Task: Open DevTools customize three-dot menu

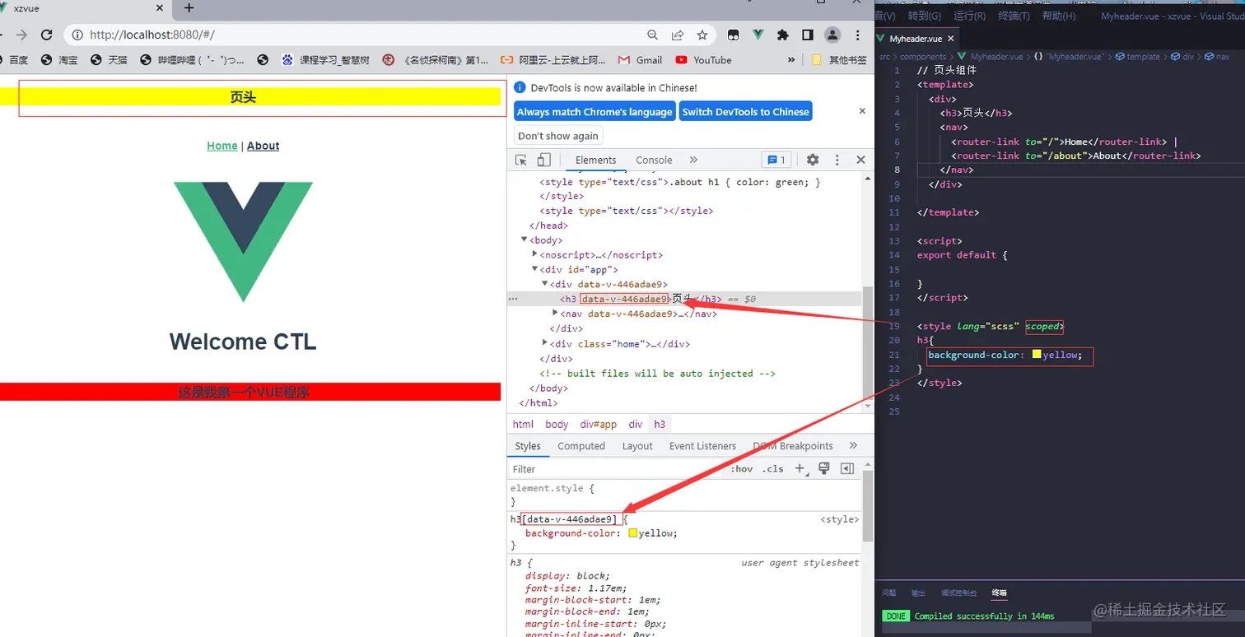Action: pos(837,160)
